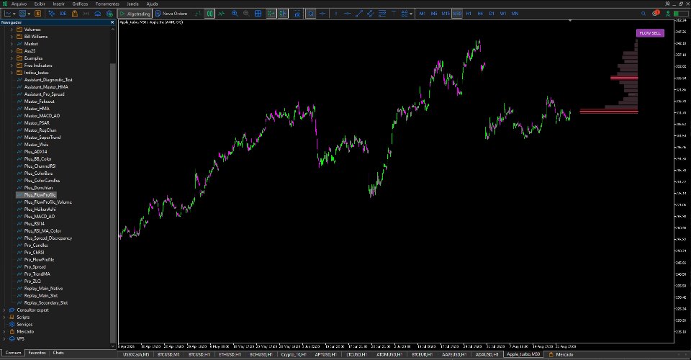Image resolution: width=691 pixels, height=360 pixels.
Task: Open notifications icon with red badge
Action: [x=656, y=13]
